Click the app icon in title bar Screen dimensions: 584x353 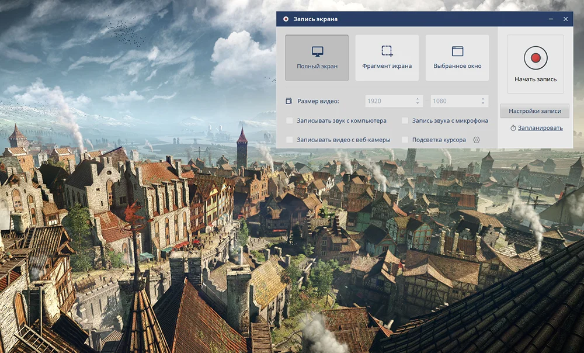pos(286,19)
